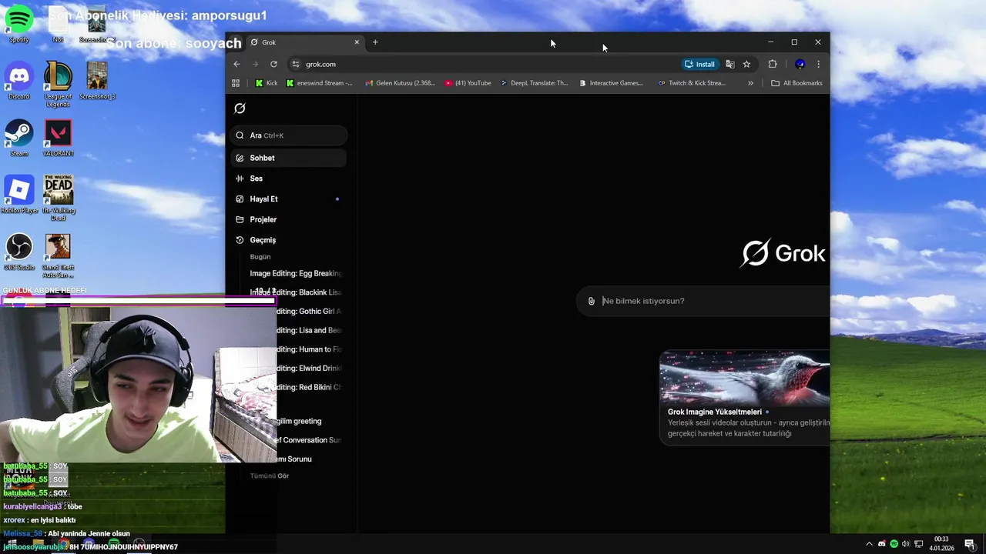Click the Grok logo in sidebar
Screen dimensions: 986x554
(240, 108)
